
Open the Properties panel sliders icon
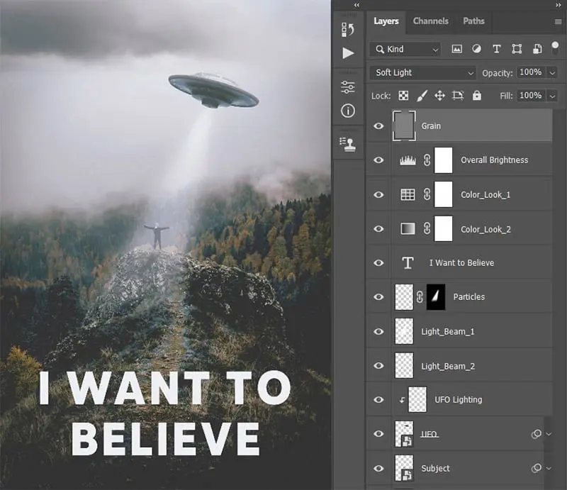tap(348, 87)
